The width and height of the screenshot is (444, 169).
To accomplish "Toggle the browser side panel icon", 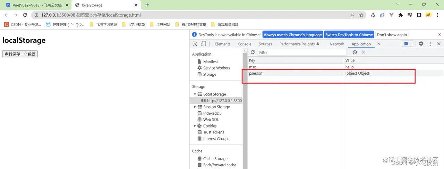I will (419, 15).
